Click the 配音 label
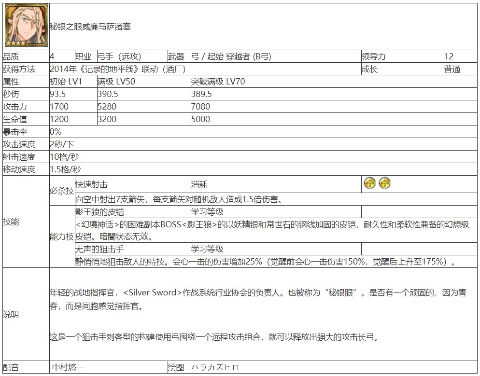The width and height of the screenshot is (480, 376). click(x=11, y=367)
